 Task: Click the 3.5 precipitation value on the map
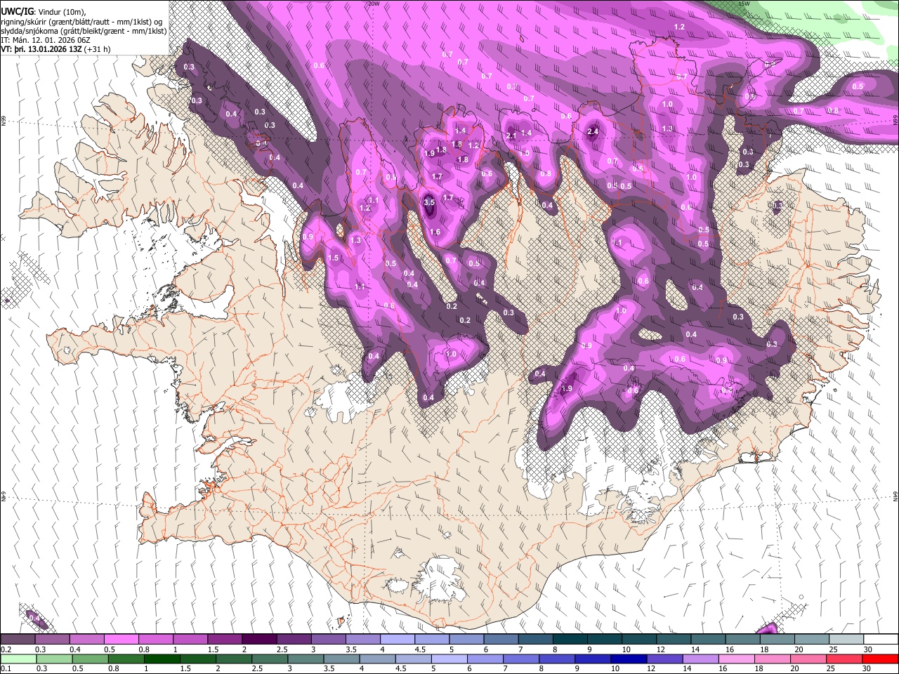(x=430, y=202)
